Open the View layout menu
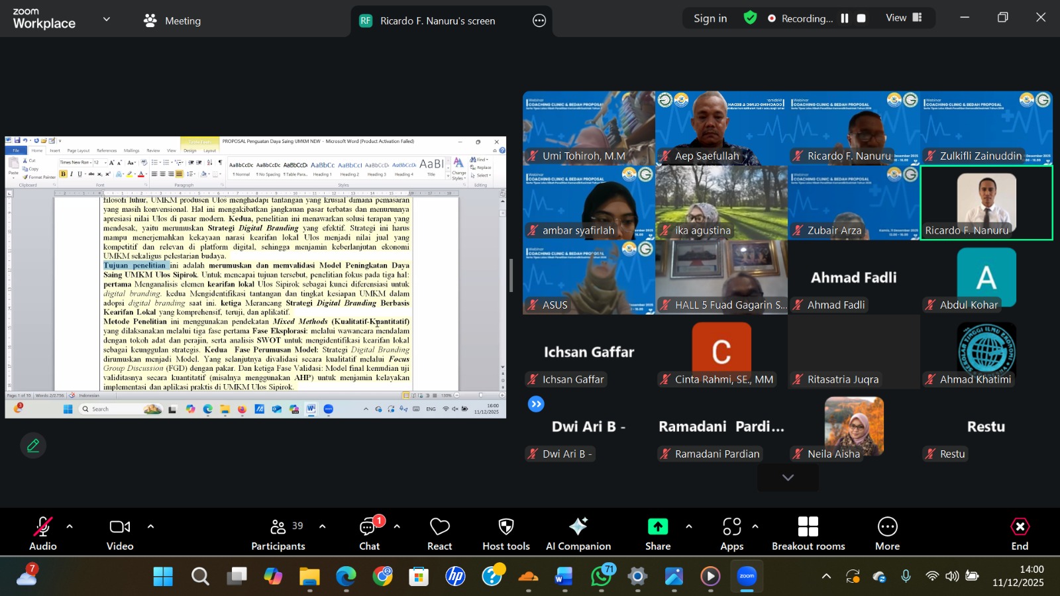This screenshot has height=596, width=1060. [904, 18]
